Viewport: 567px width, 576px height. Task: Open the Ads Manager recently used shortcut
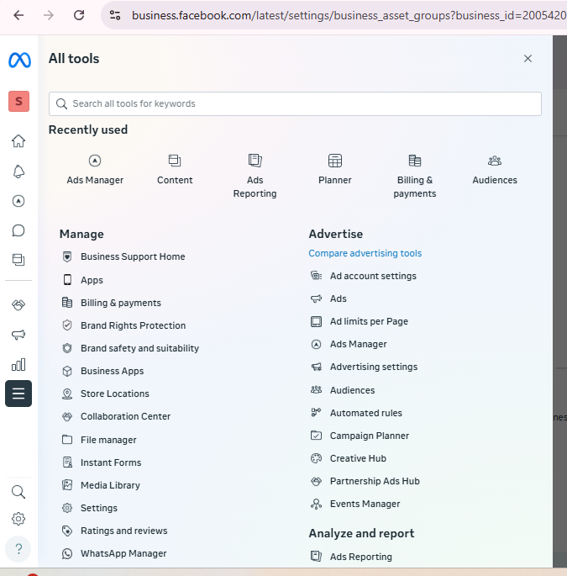coord(95,170)
